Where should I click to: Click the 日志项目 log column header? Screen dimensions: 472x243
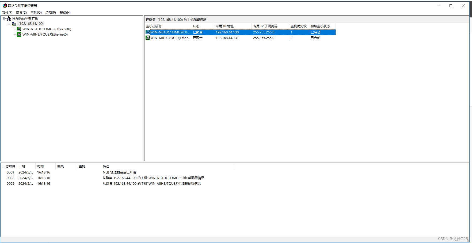pos(9,166)
